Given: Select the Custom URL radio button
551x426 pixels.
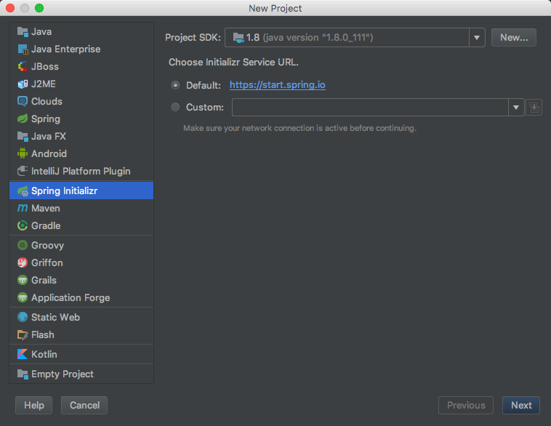Looking at the screenshot, I should 175,107.
